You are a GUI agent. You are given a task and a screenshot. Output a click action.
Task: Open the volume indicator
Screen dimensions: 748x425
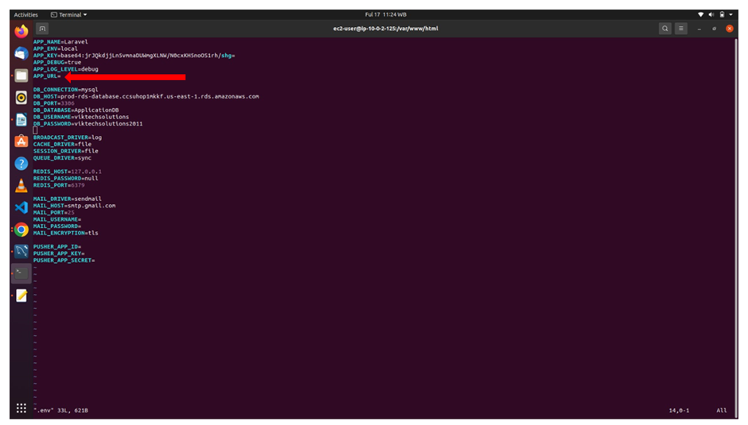click(711, 15)
